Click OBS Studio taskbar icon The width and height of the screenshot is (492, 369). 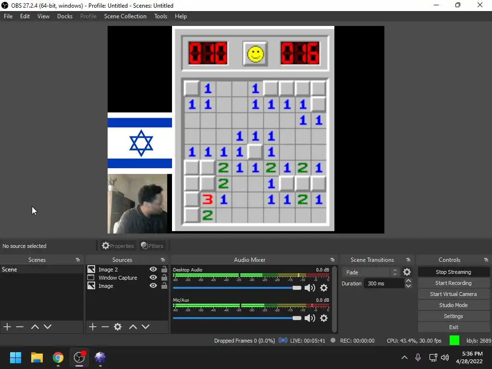79,357
